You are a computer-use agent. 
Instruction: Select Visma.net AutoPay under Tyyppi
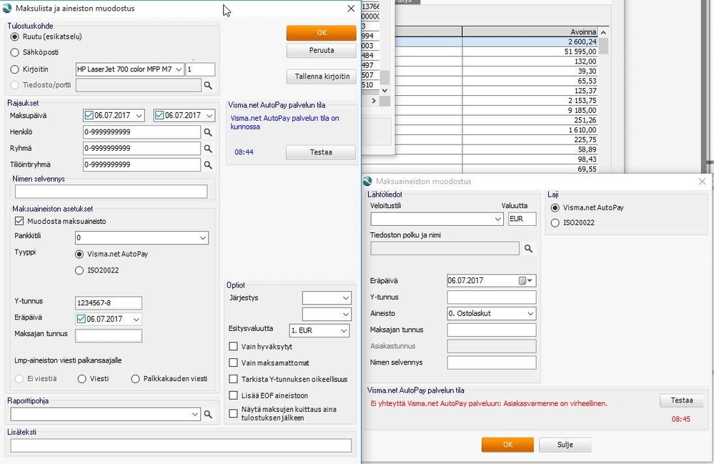(79, 254)
